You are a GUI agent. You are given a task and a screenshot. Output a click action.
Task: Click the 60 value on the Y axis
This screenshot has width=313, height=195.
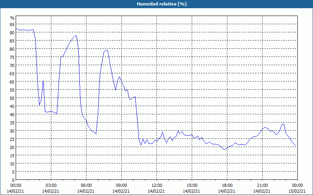(12, 82)
